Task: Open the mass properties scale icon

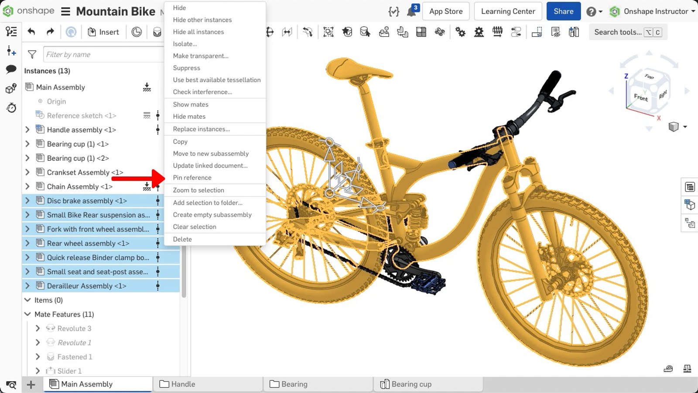Action: coord(687,369)
